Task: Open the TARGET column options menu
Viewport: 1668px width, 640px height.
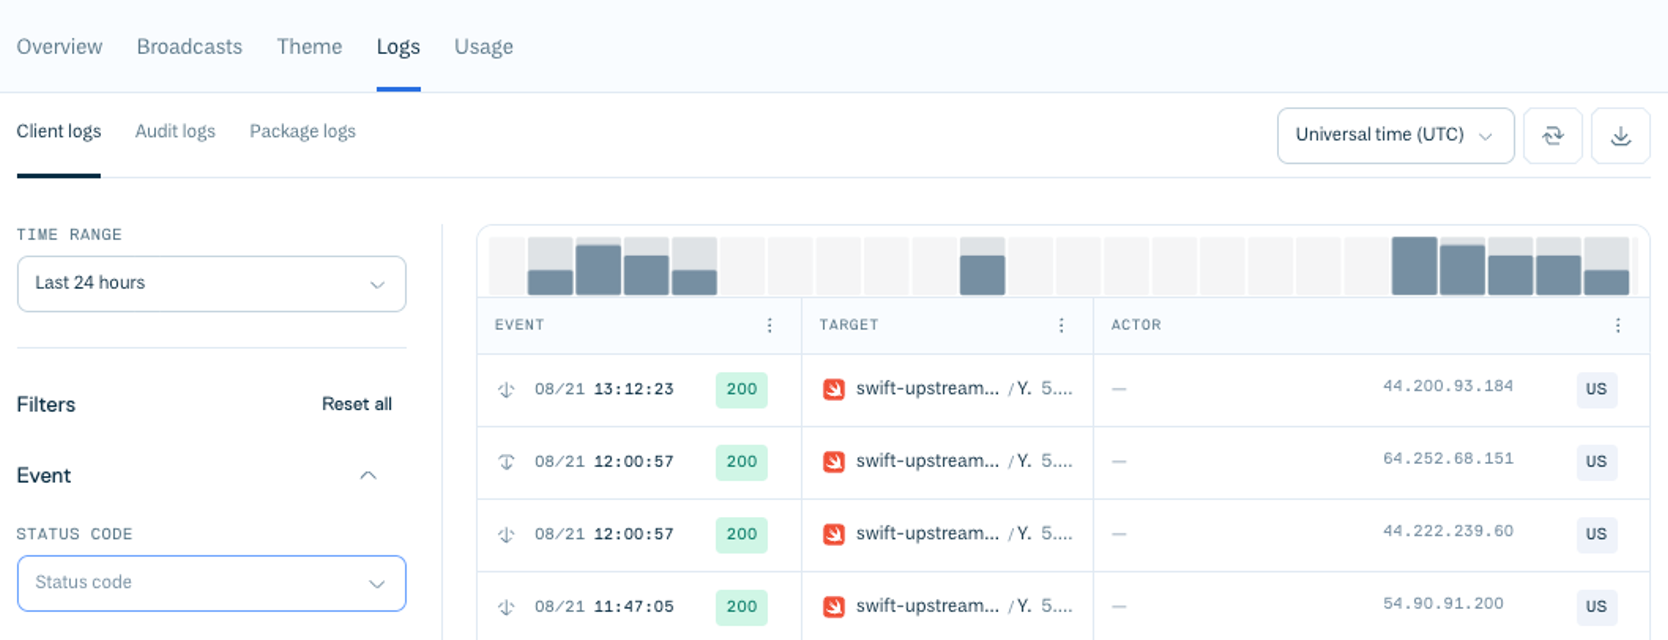Action: pyautogui.click(x=1061, y=325)
